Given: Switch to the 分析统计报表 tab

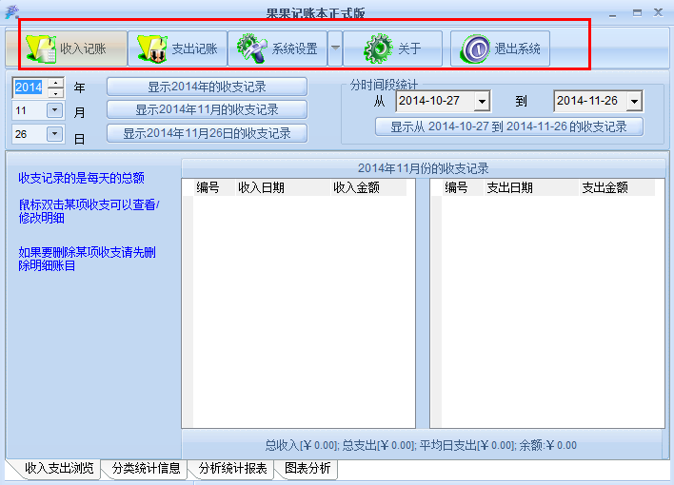Looking at the screenshot, I should (x=232, y=468).
